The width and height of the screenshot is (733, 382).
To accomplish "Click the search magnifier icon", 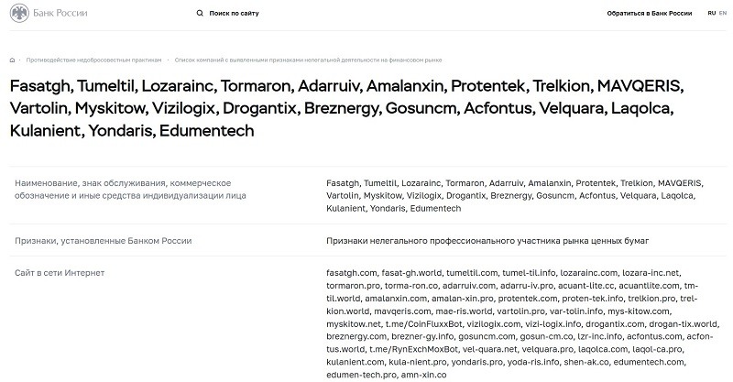I will pyautogui.click(x=200, y=13).
